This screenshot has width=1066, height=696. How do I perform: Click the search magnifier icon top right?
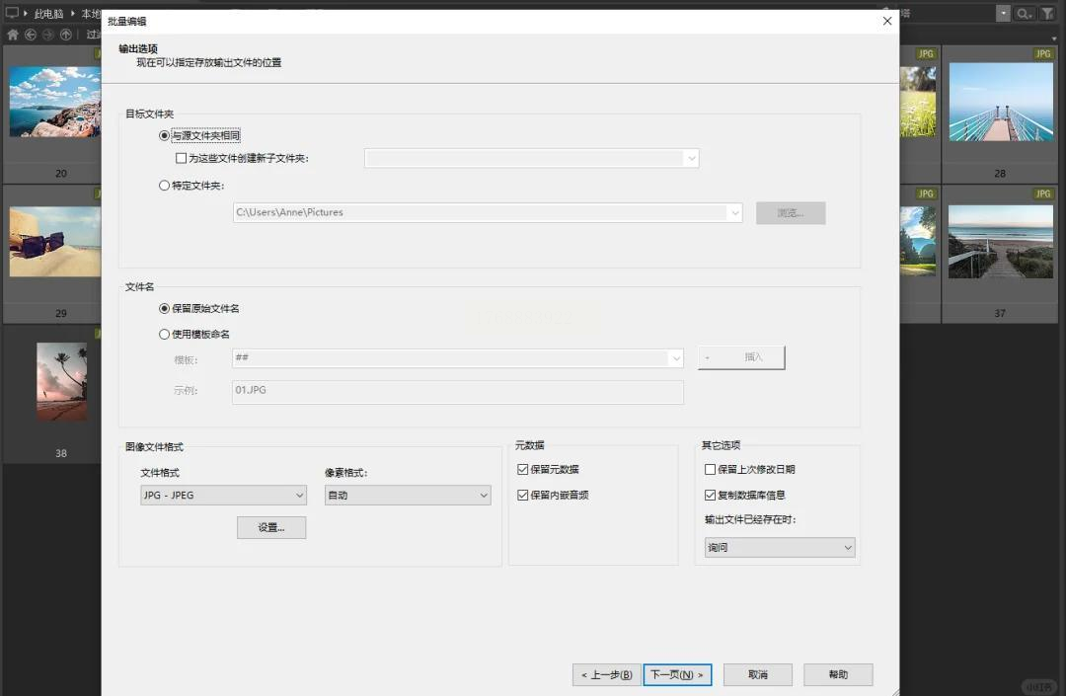[x=1024, y=14]
